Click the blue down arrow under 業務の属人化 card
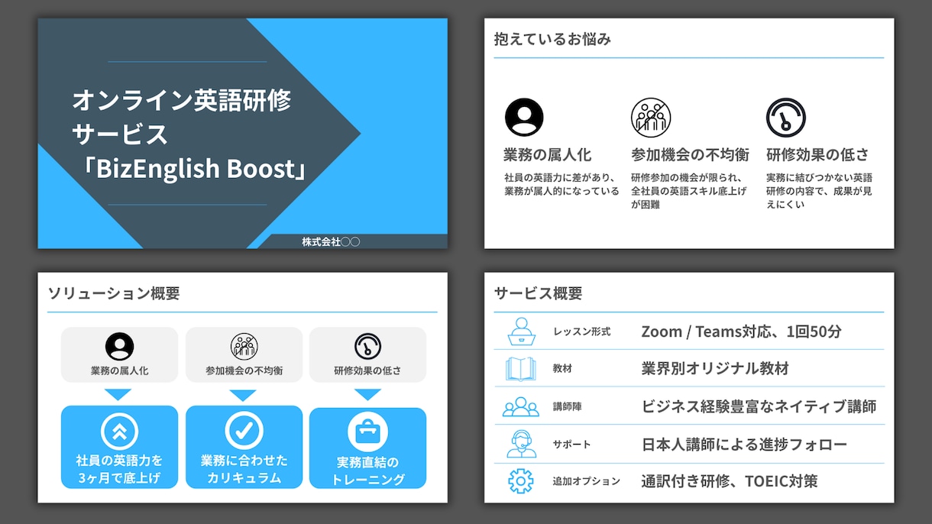Image resolution: width=932 pixels, height=524 pixels. 118,395
